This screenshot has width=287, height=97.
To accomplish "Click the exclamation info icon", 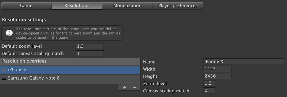I will 9,33.
